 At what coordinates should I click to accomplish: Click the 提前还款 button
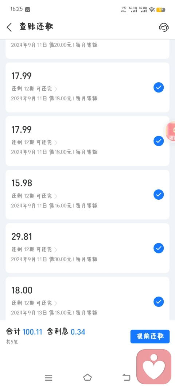150,336
